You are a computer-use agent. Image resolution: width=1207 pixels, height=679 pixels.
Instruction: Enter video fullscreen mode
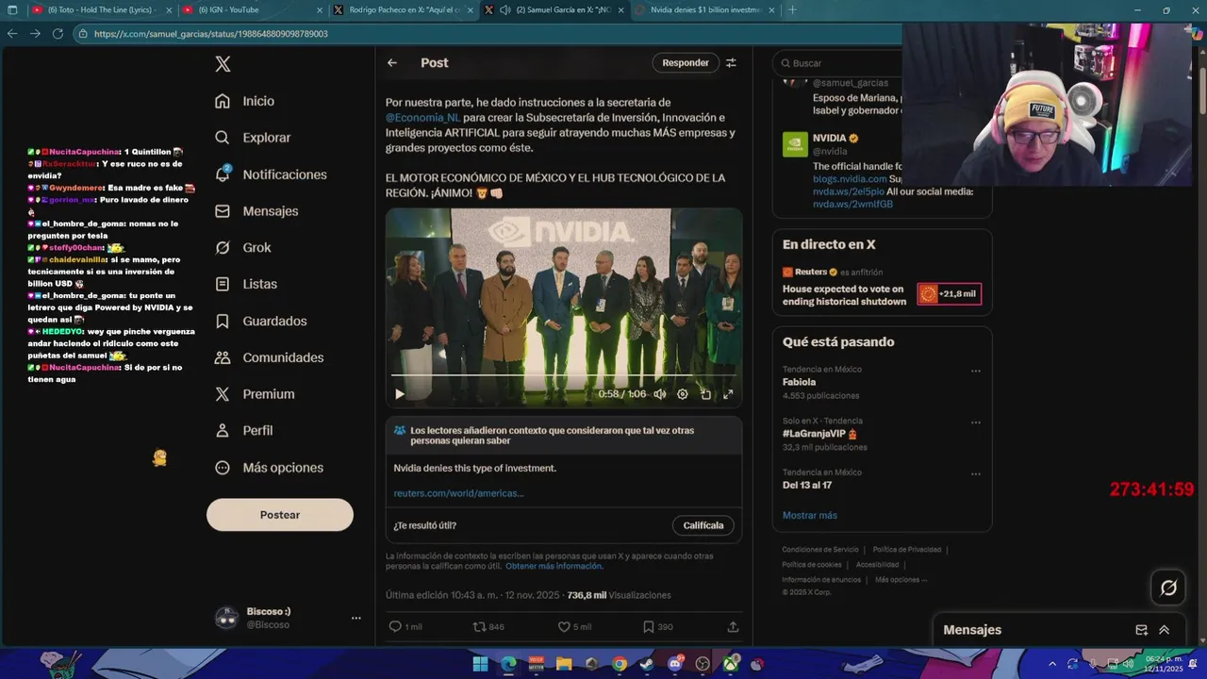(x=728, y=394)
